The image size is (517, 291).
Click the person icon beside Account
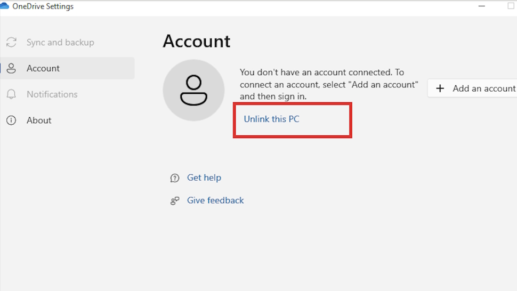pyautogui.click(x=11, y=68)
